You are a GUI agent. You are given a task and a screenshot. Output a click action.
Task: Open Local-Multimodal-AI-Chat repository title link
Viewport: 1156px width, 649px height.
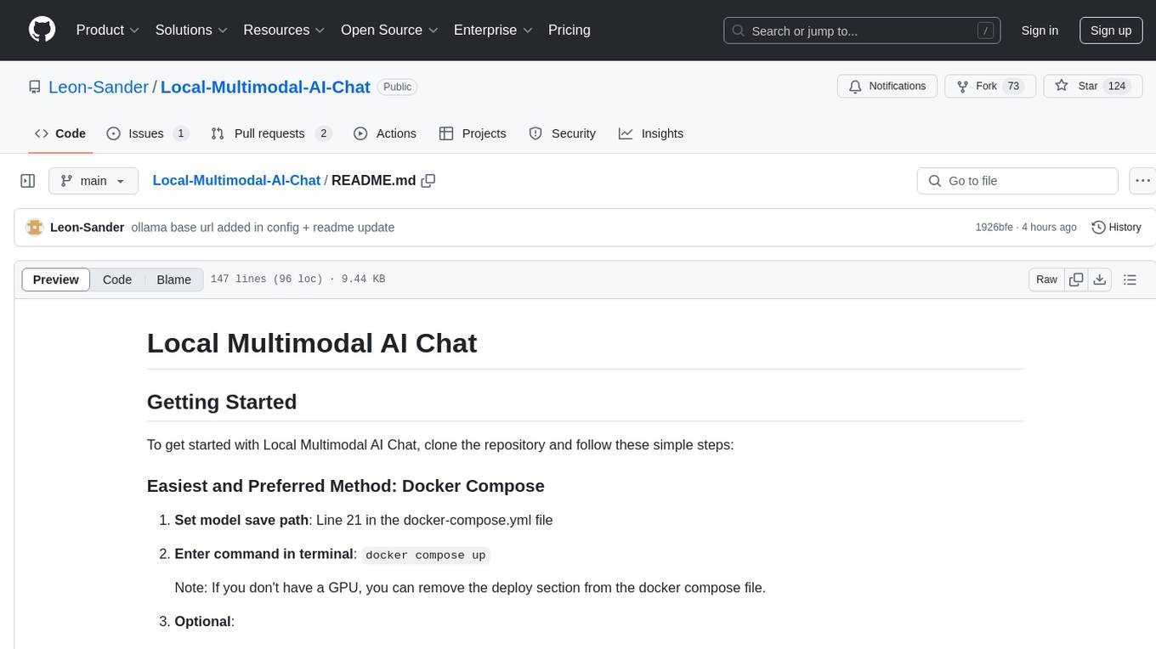pyautogui.click(x=265, y=87)
